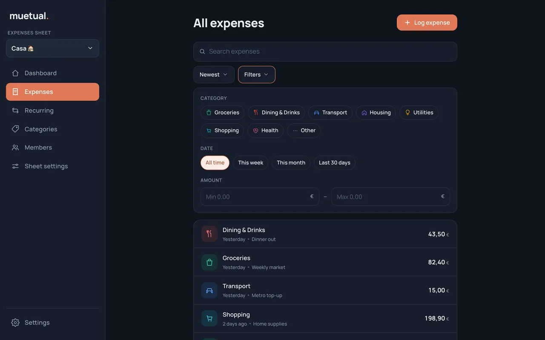The height and width of the screenshot is (340, 545).
Task: Click the Transport row car icon
Action: click(x=209, y=290)
